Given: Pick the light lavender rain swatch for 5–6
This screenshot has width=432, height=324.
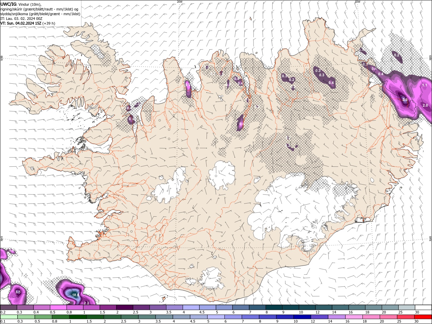Looking at the screenshot, I should (x=216, y=317).
